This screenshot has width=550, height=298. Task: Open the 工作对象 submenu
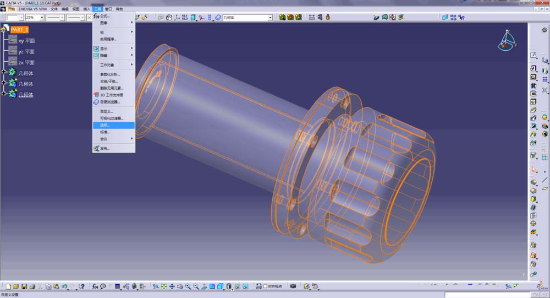pyautogui.click(x=114, y=65)
